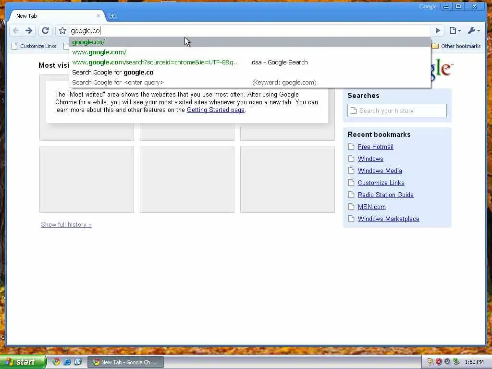Click Show full history link
The image size is (492, 369).
click(66, 225)
